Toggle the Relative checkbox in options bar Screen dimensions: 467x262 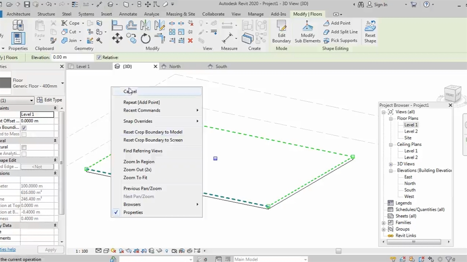coord(99,57)
